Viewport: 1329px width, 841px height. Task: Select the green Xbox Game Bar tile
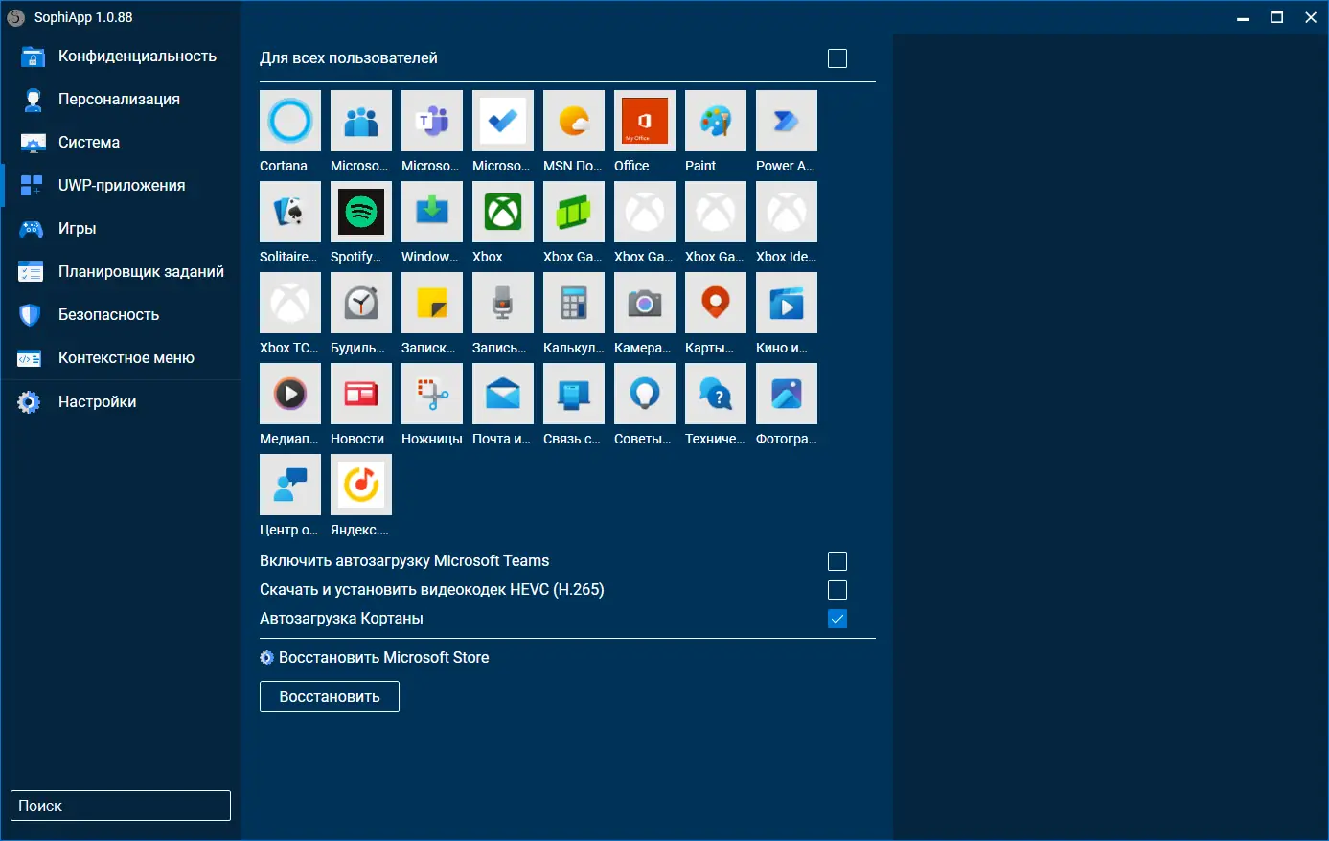tap(574, 212)
